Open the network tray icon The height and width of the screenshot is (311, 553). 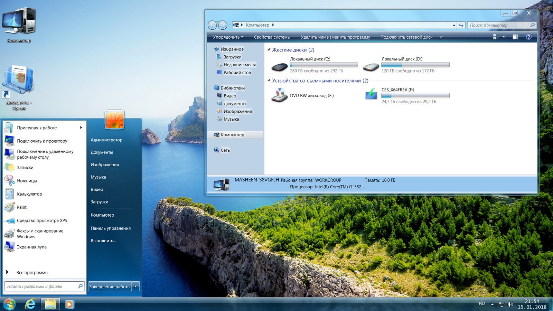tap(502, 304)
